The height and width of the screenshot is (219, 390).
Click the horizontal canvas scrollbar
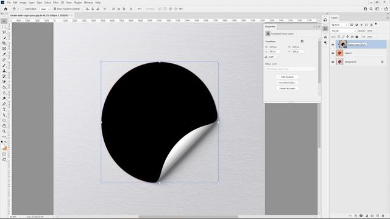[x=188, y=217]
